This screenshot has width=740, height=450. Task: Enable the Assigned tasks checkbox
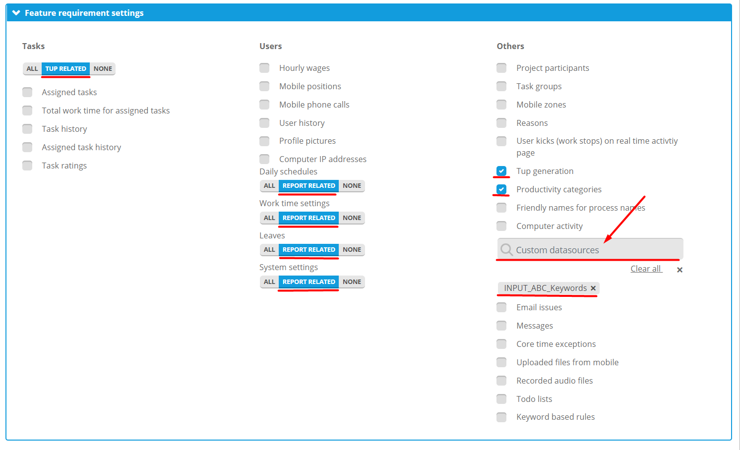click(x=27, y=92)
